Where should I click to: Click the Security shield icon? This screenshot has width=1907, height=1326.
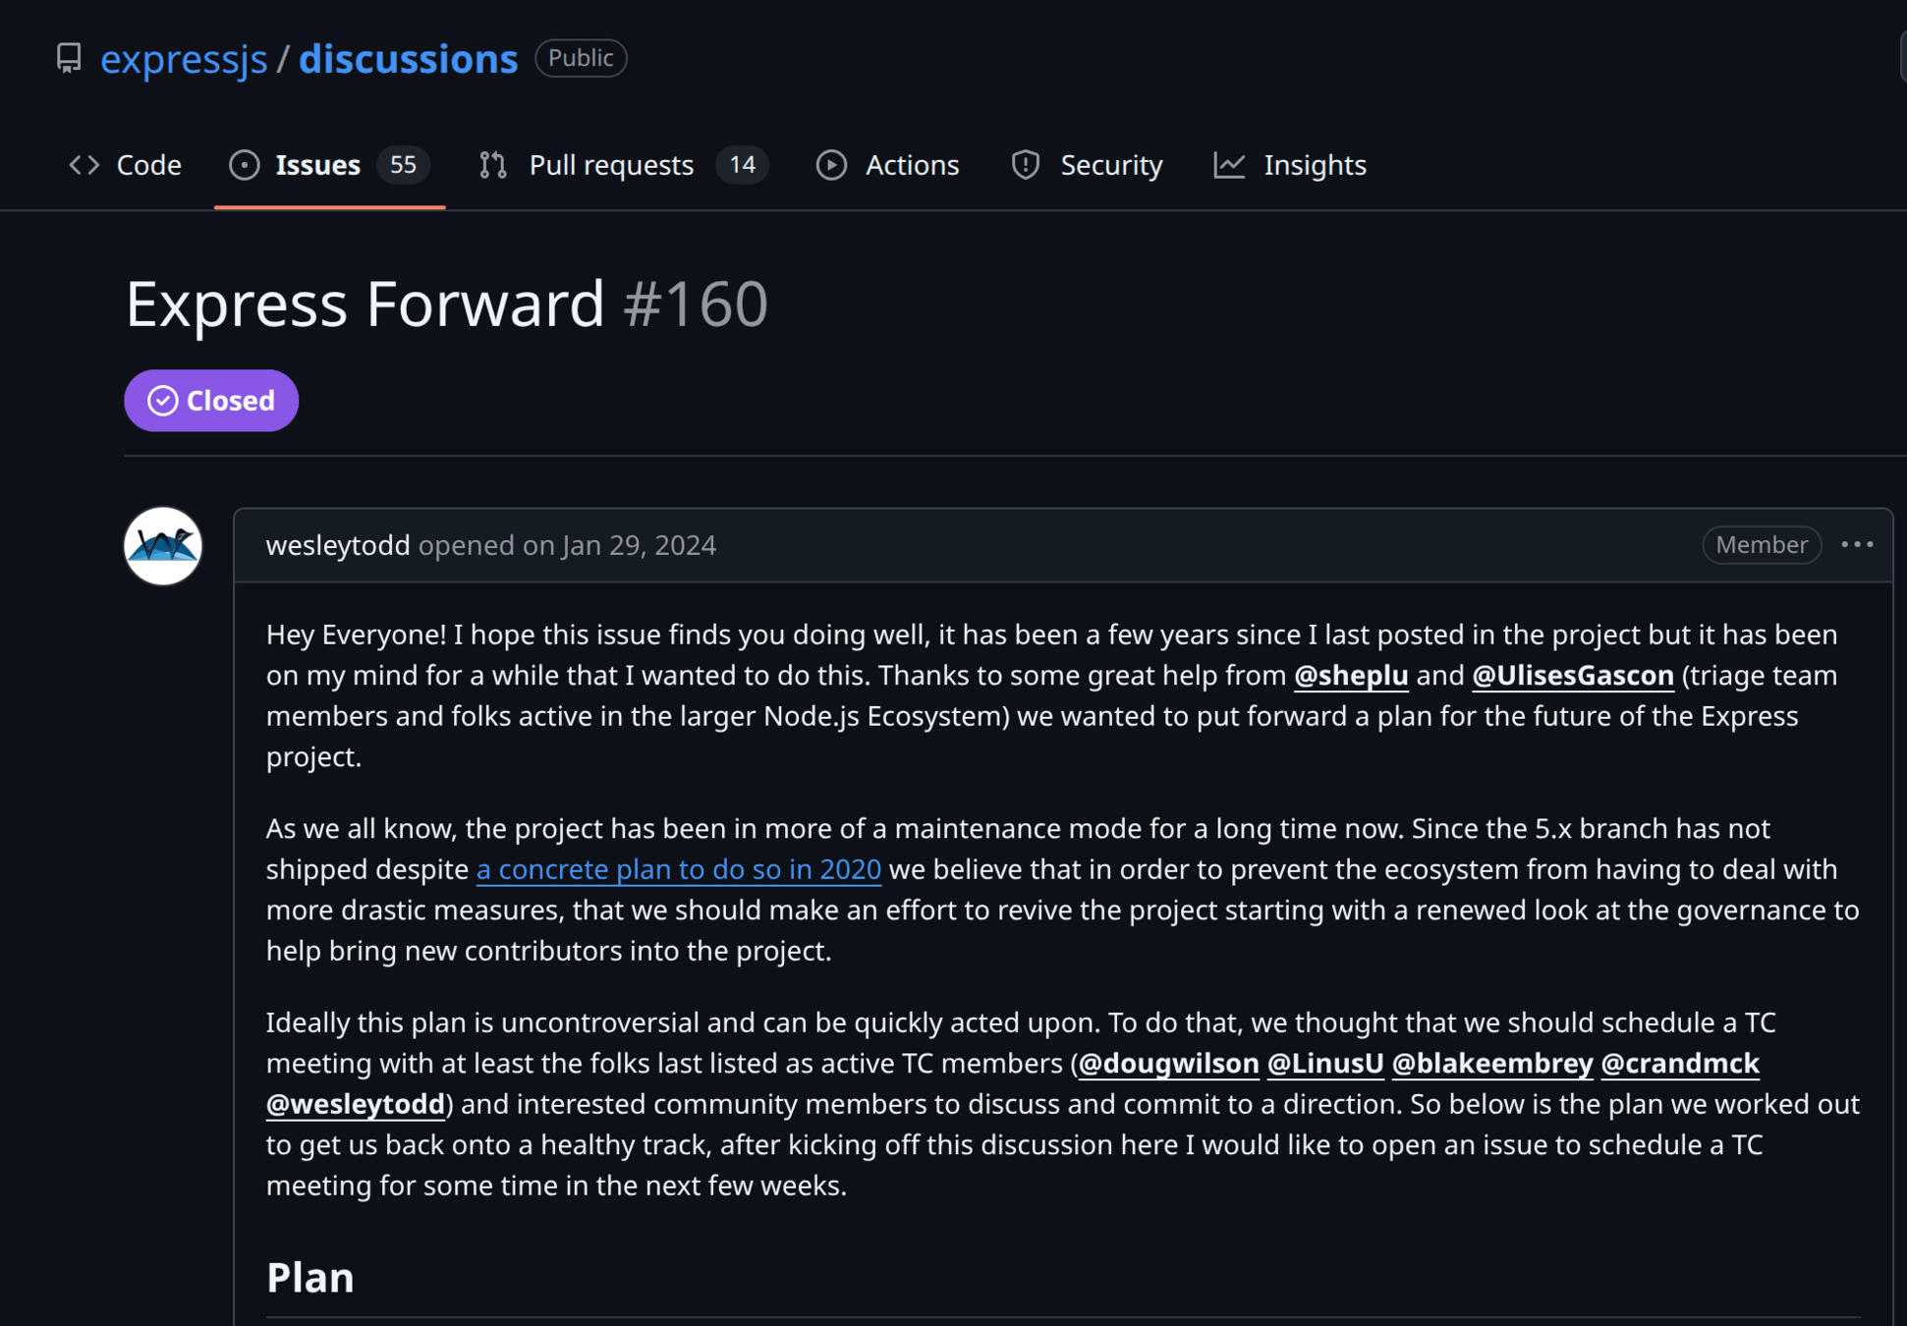pyautogui.click(x=1026, y=165)
